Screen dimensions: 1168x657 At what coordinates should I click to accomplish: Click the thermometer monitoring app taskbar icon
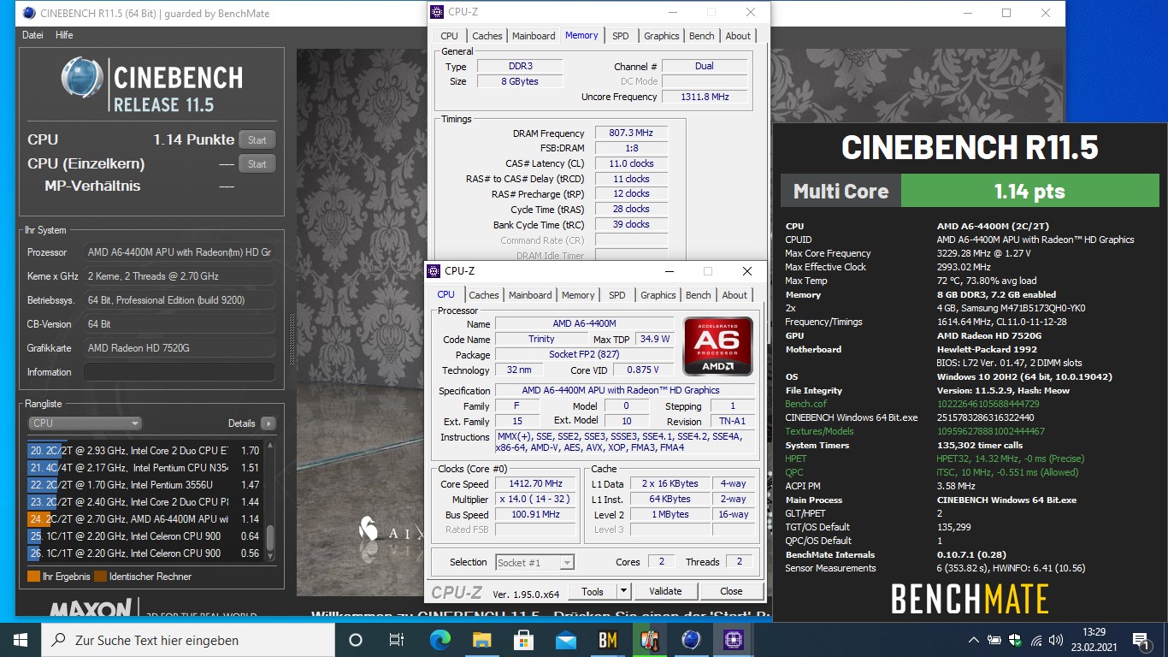tap(649, 640)
